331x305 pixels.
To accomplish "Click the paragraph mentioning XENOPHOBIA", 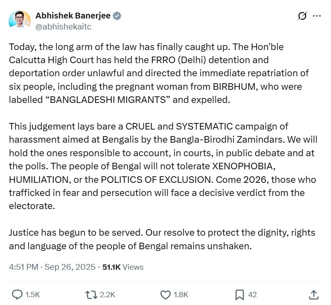I will [x=163, y=166].
